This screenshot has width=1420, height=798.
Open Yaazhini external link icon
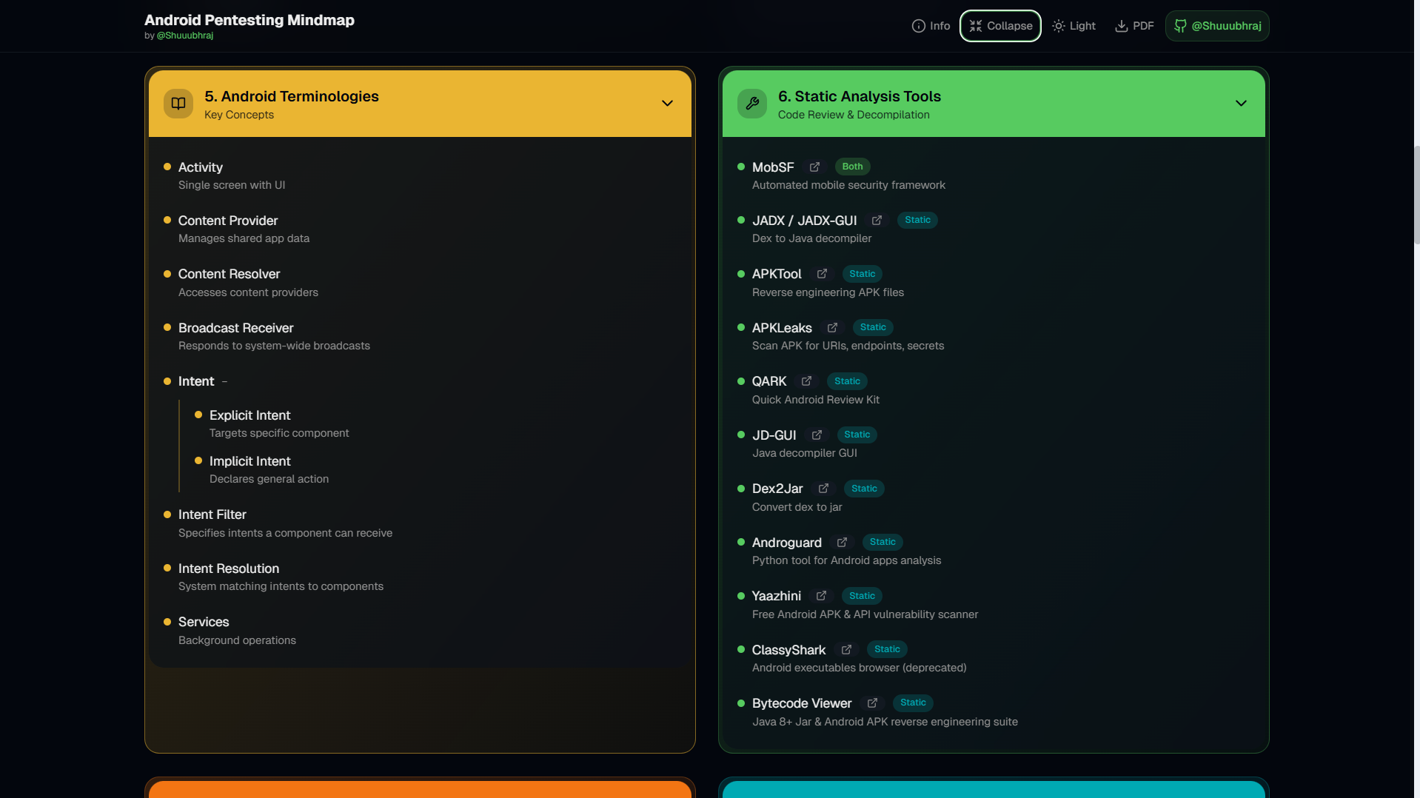click(821, 596)
